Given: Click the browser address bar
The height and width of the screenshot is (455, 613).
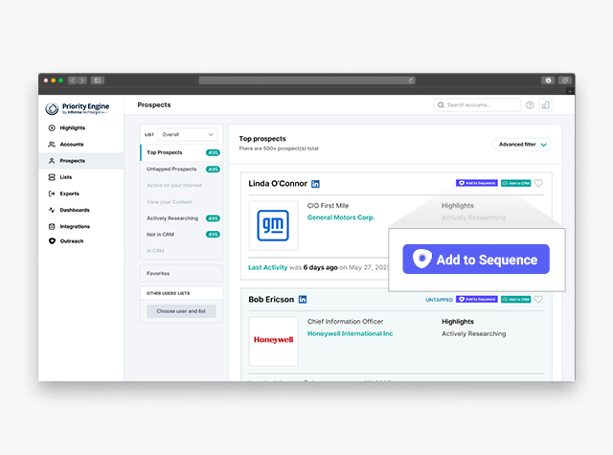Looking at the screenshot, I should tap(306, 80).
